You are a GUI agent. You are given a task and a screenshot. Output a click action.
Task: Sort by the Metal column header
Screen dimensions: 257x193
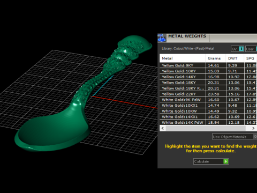coord(183,58)
